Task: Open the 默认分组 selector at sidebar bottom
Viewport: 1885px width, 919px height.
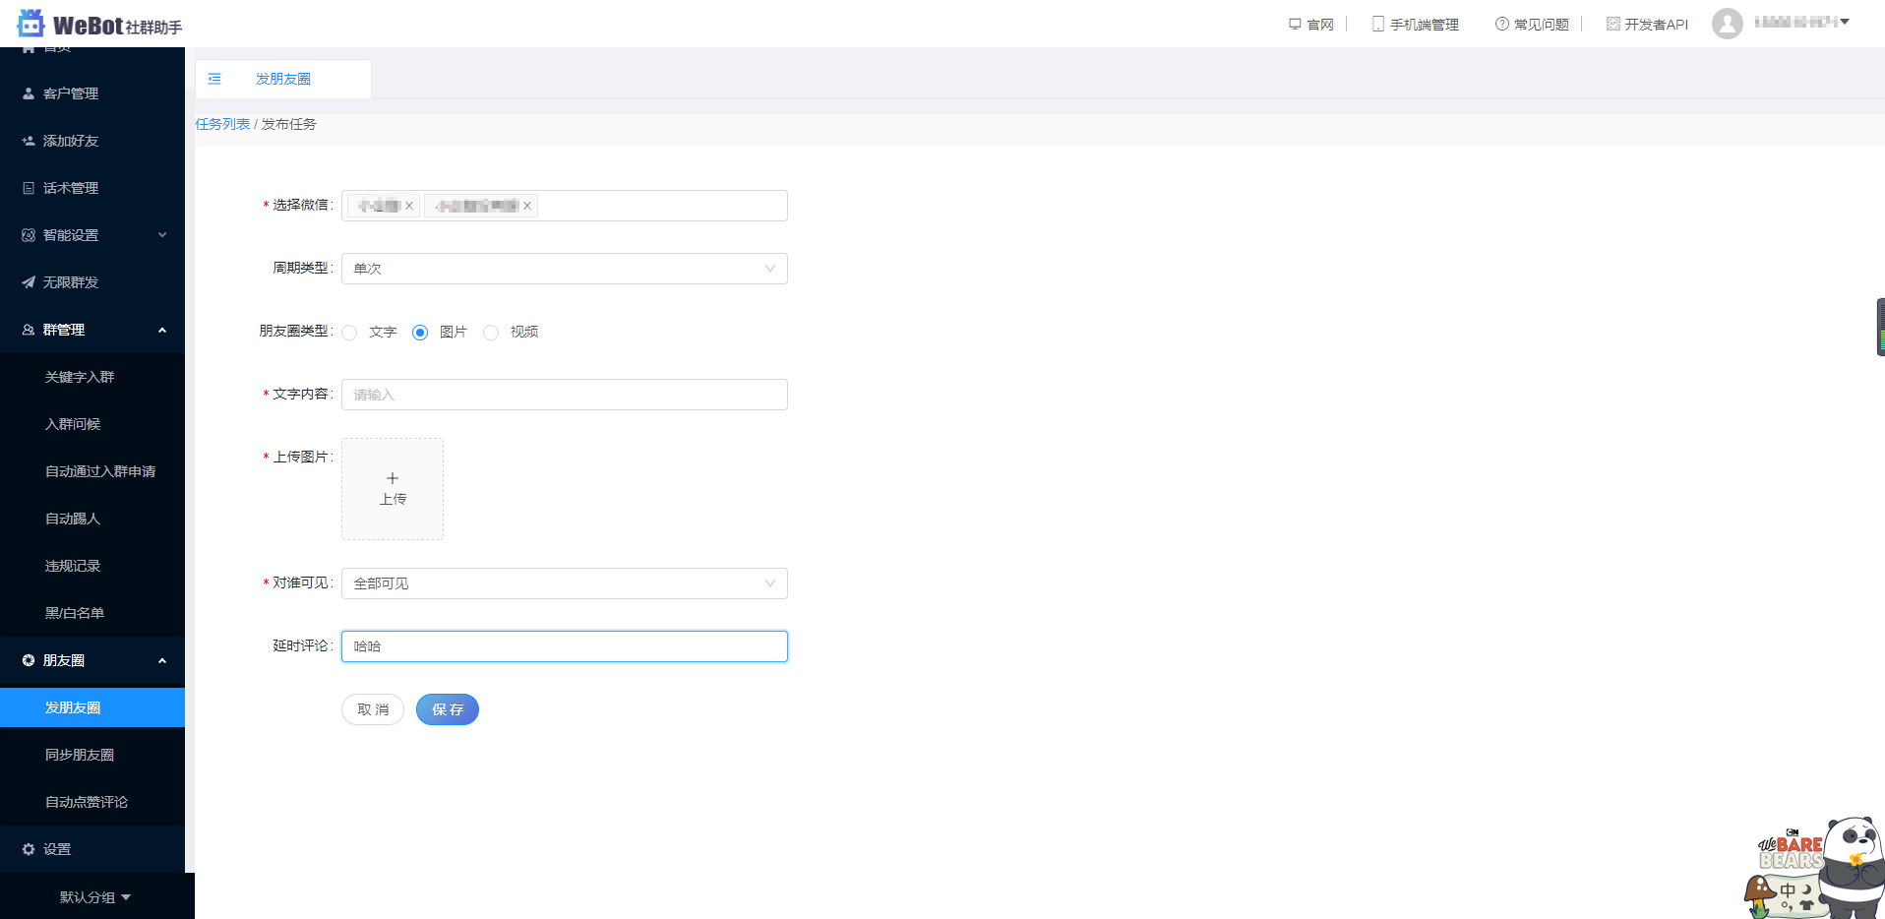Action: coord(95,897)
